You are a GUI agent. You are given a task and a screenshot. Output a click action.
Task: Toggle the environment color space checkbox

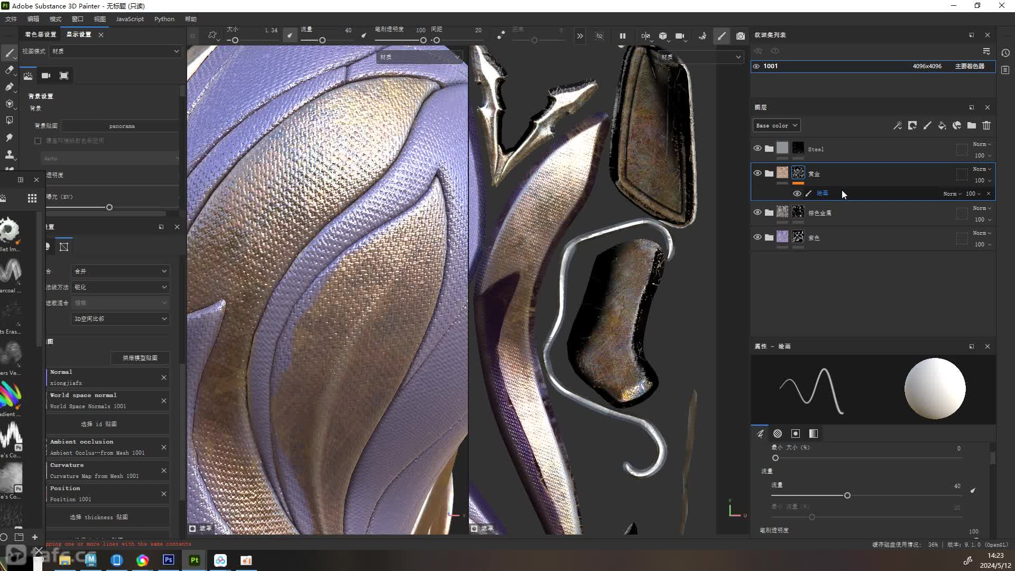(x=38, y=141)
